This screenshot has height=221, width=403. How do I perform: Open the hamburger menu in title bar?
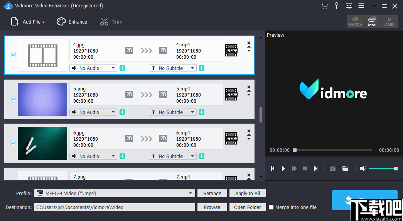coord(361,6)
